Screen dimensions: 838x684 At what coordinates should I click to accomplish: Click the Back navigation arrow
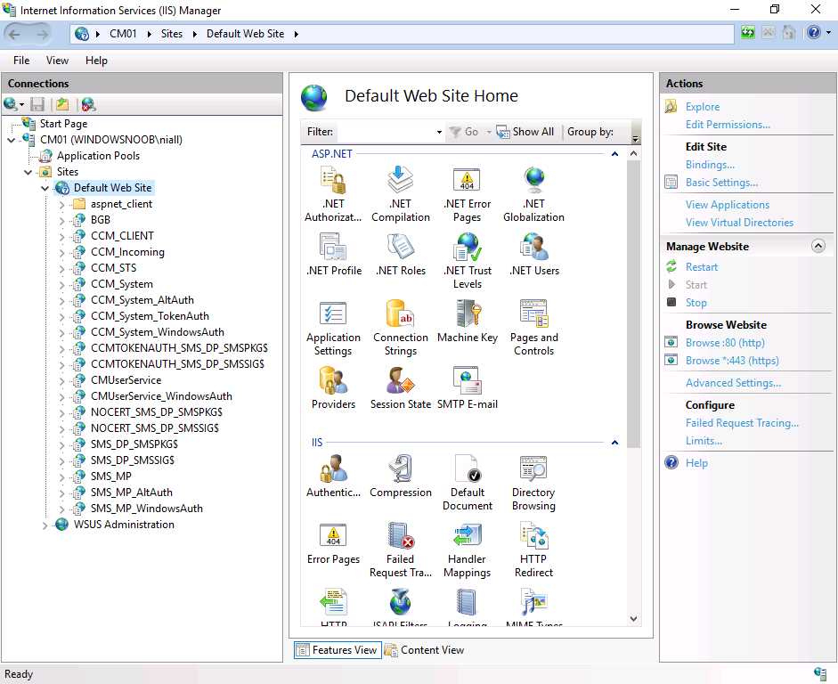(15, 34)
